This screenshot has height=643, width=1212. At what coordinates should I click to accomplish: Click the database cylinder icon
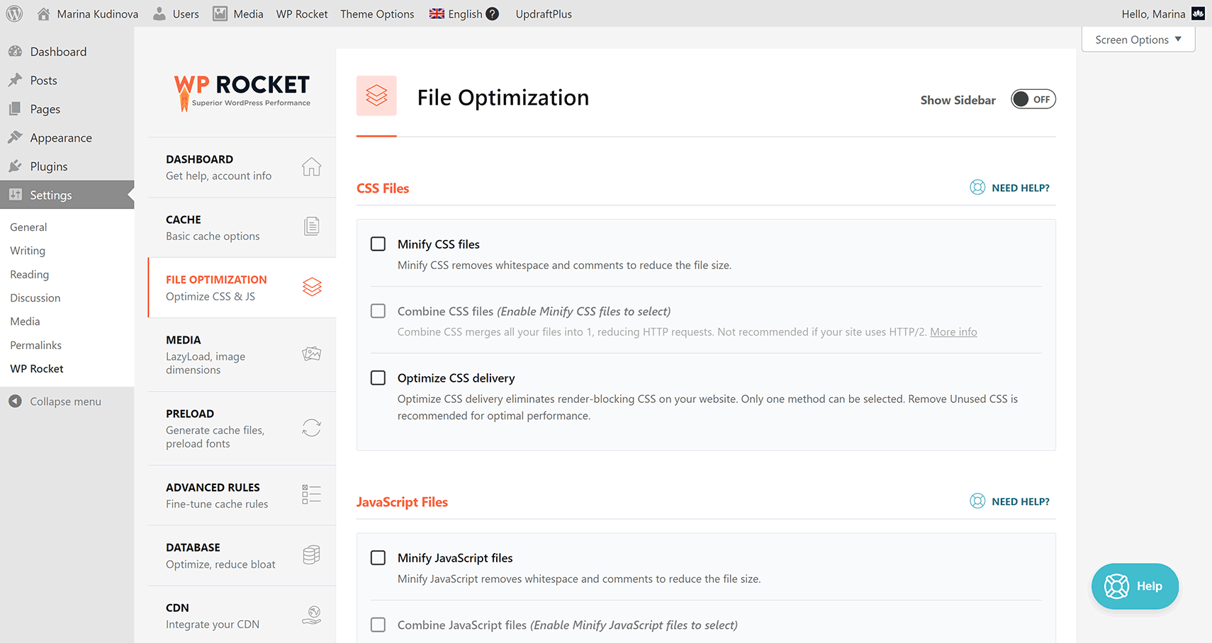point(311,554)
